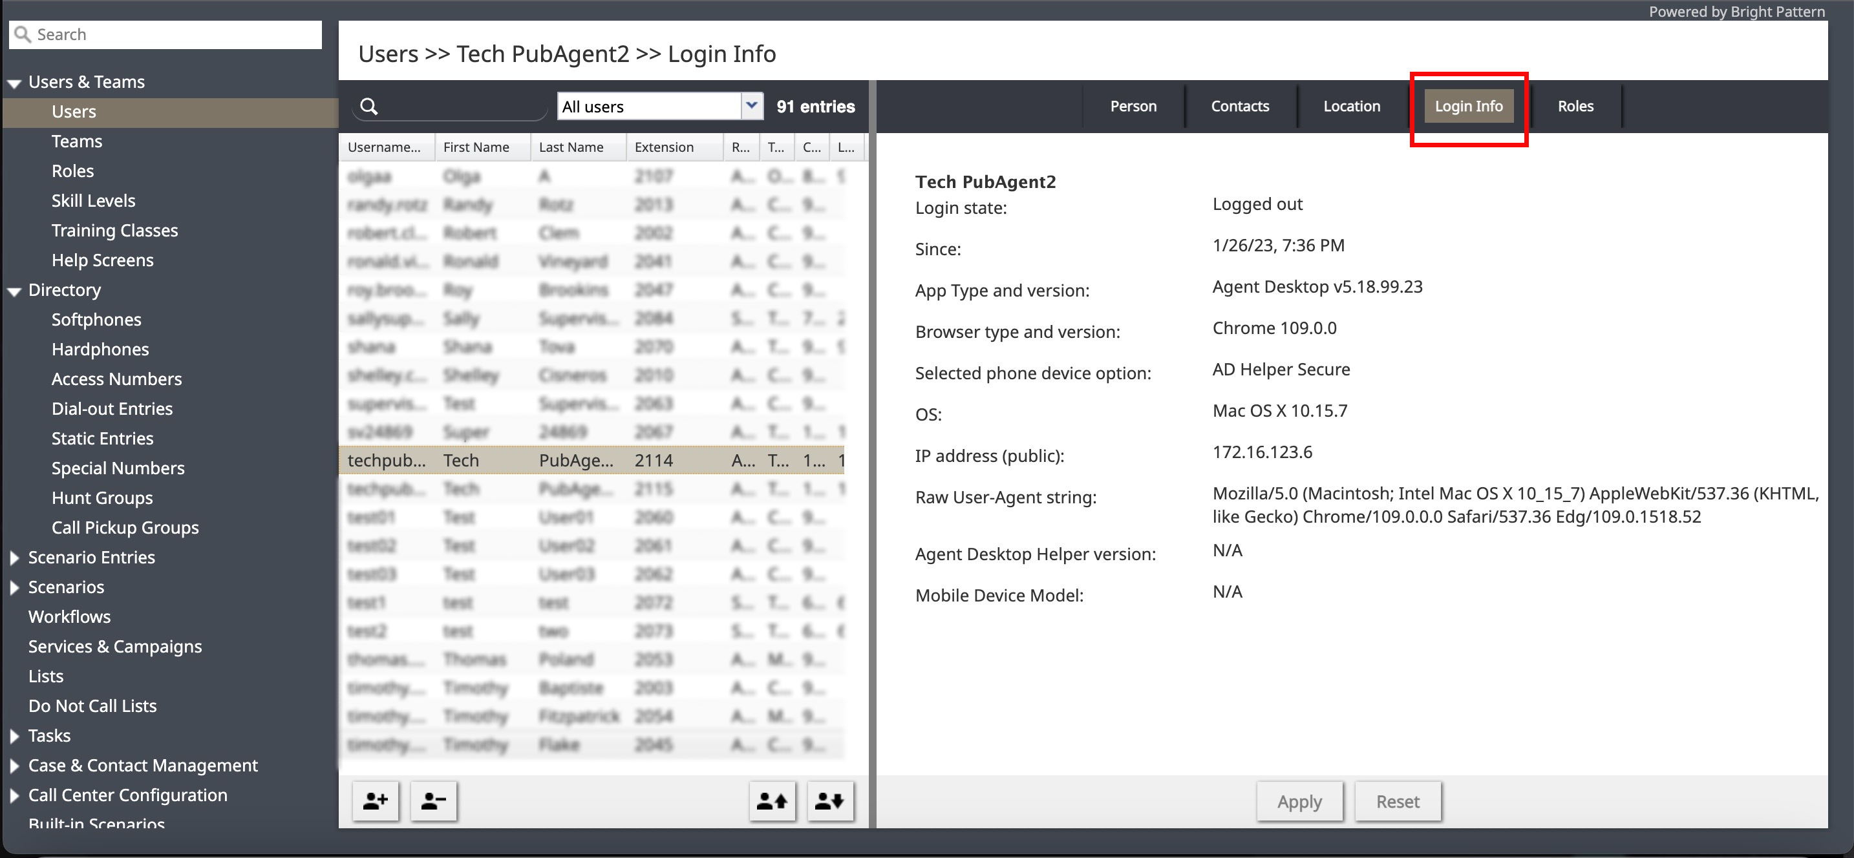Click the sidebar Search magnifier icon
Screen dimensions: 1854x858
tap(23, 34)
